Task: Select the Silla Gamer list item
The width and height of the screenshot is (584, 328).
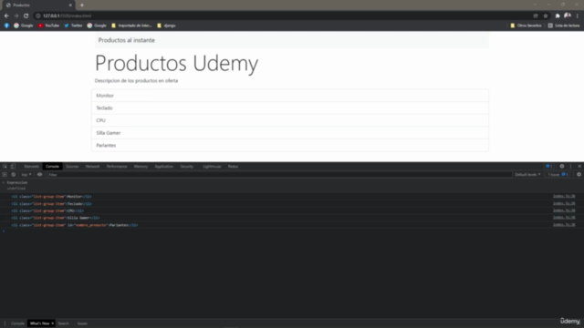Action: (290, 133)
